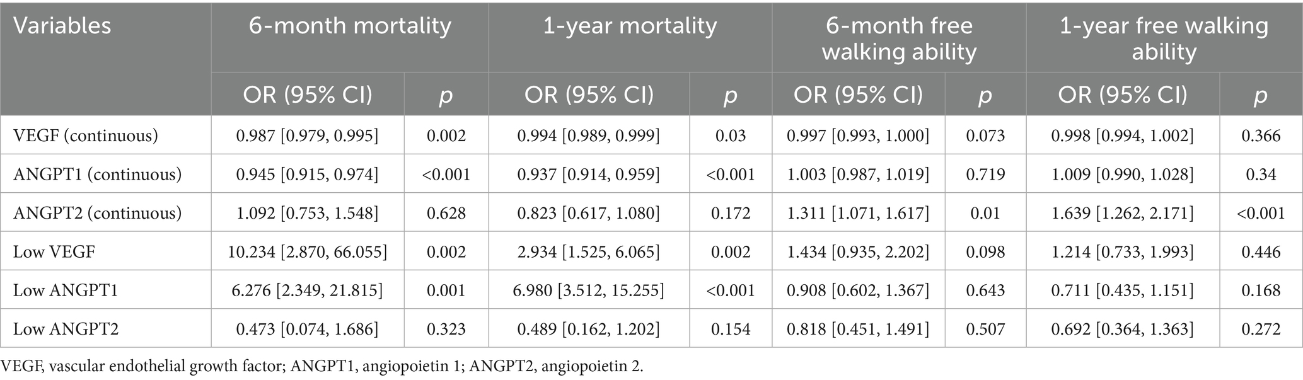Click the Variables column header
The width and height of the screenshot is (1303, 380).
(x=62, y=26)
